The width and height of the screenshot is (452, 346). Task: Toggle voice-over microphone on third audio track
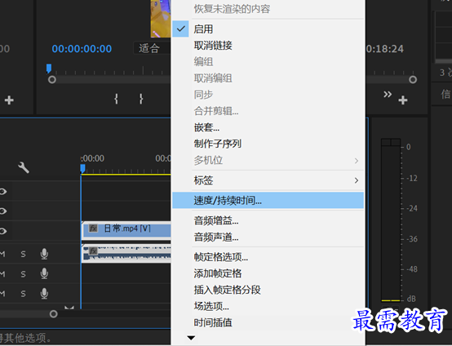[x=44, y=293]
